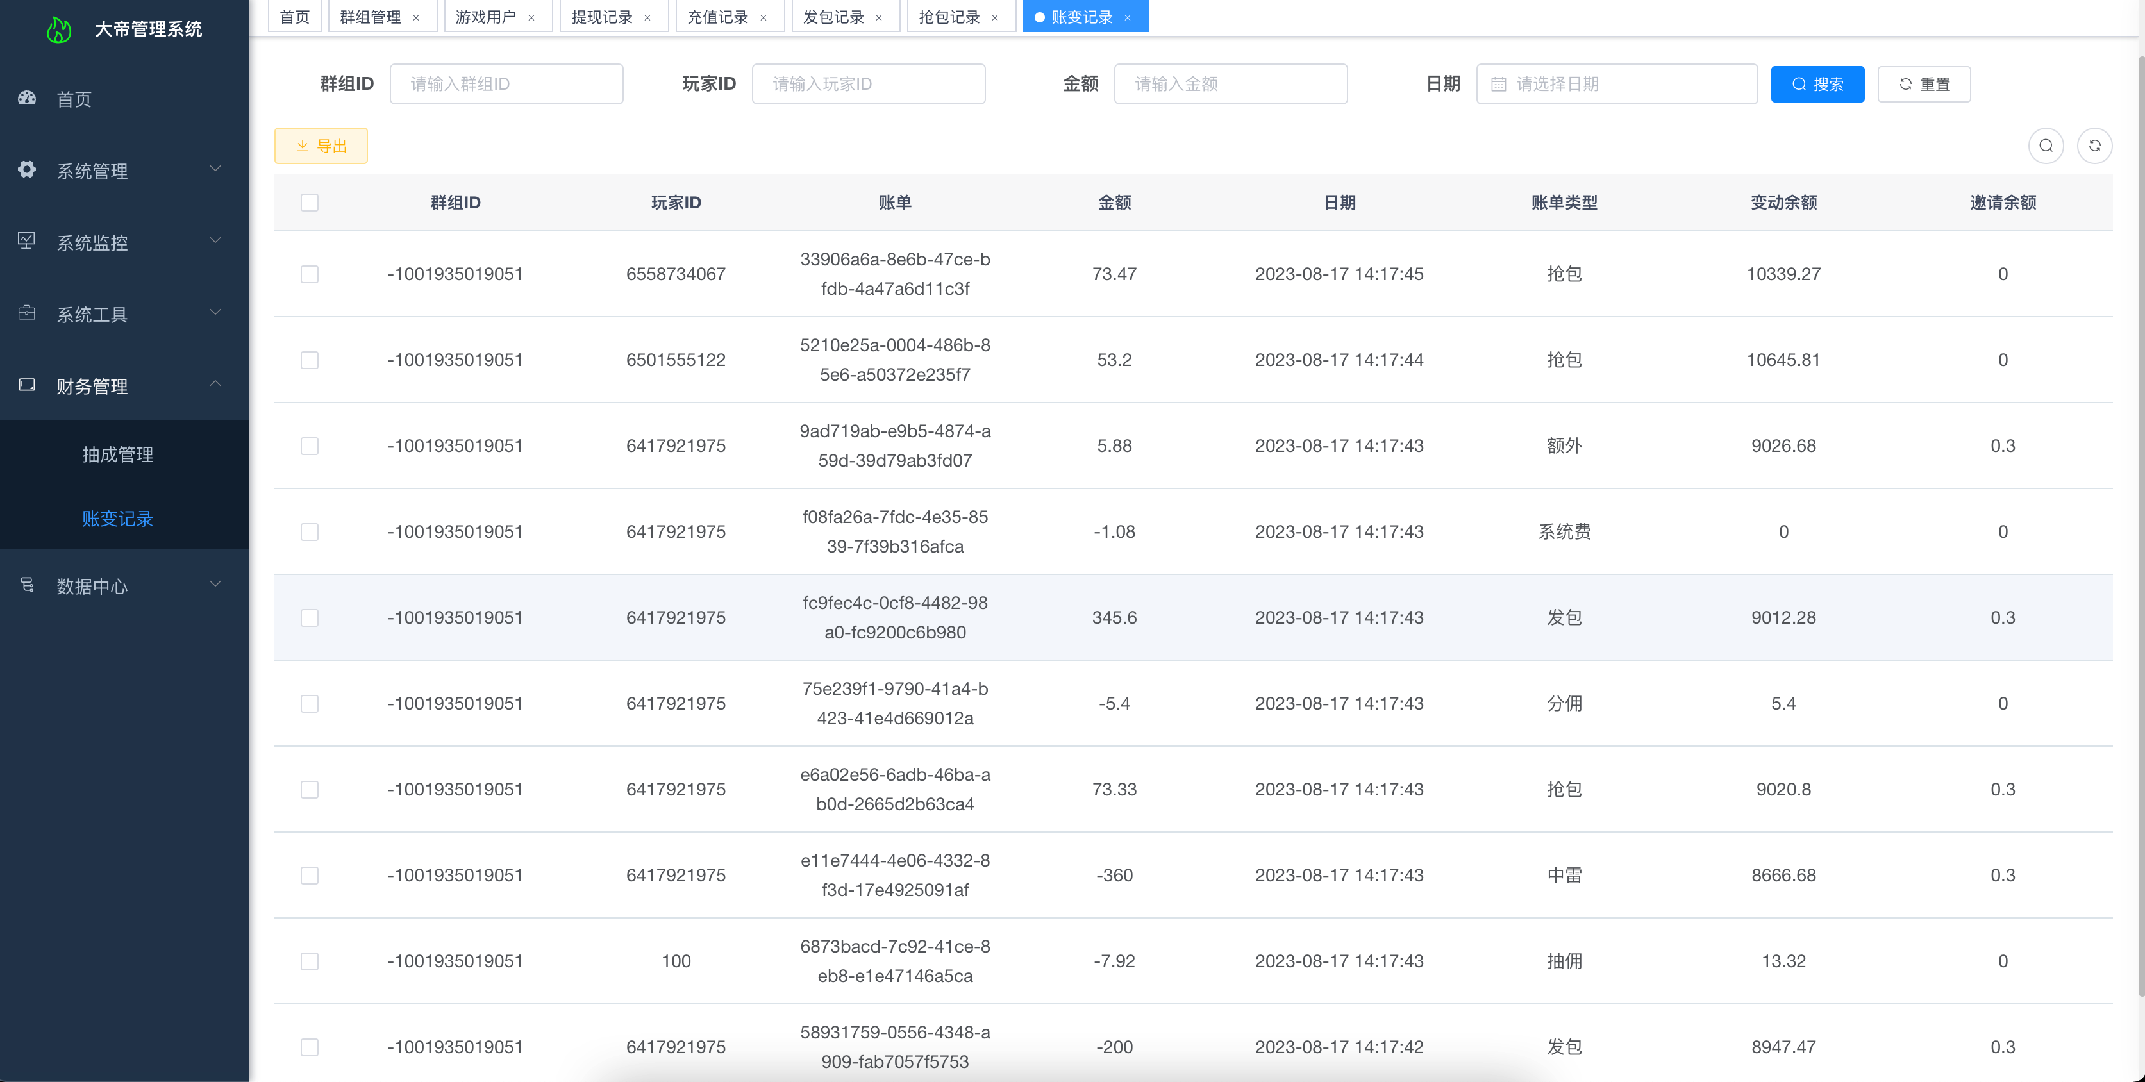Viewport: 2145px width, 1082px height.
Task: Close the 充值记录 tab
Action: [763, 17]
